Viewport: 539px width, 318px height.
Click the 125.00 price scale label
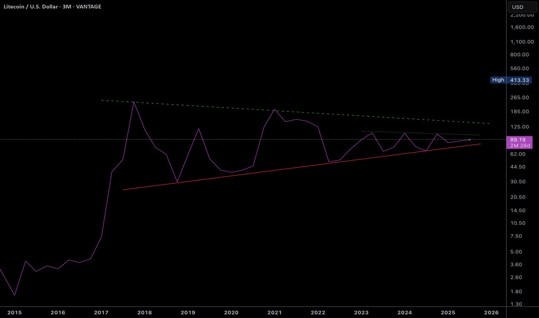pyautogui.click(x=519, y=127)
